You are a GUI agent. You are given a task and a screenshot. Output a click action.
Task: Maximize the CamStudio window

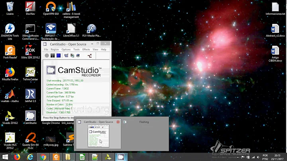pos(98,43)
